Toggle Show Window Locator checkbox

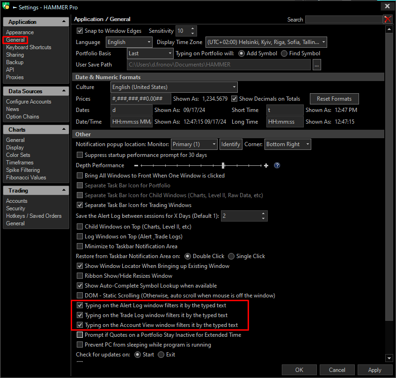click(x=80, y=266)
